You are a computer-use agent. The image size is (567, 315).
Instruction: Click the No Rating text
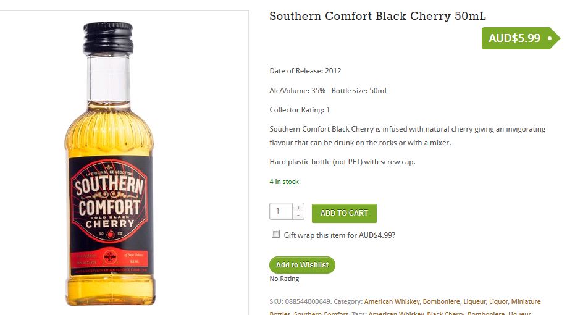coord(284,279)
